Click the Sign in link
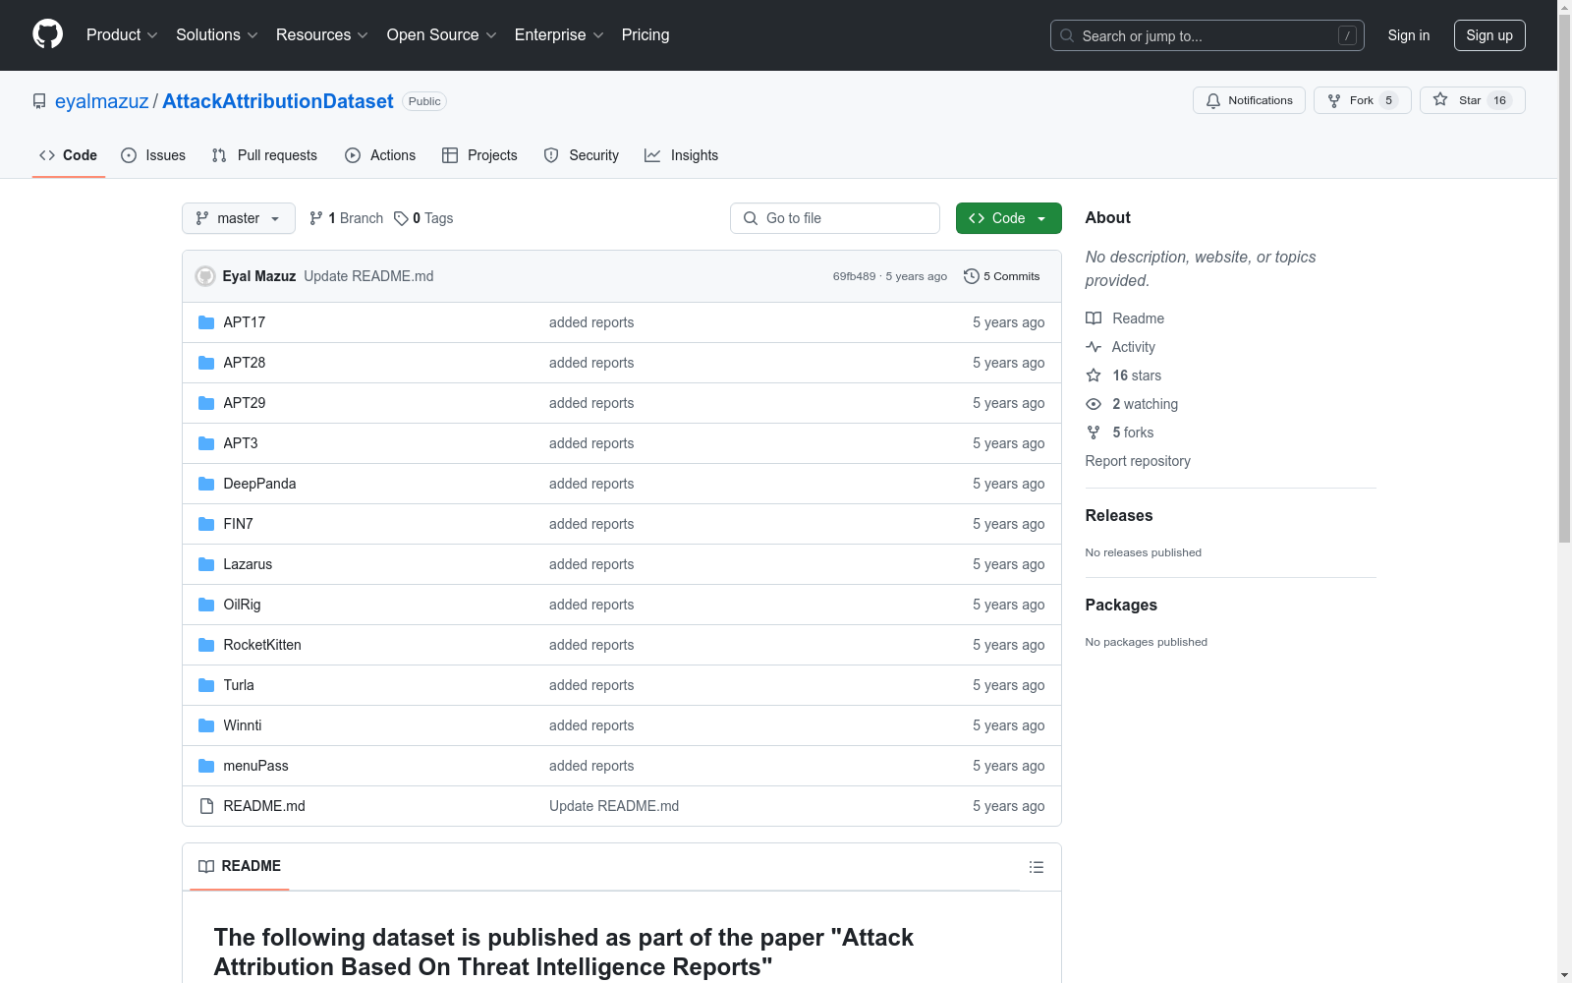Viewport: 1572px width, 983px height. pos(1409,35)
